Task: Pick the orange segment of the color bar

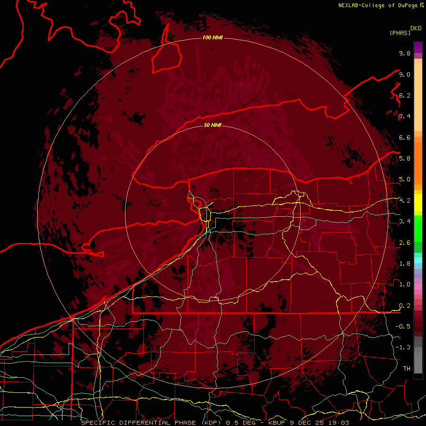Action: [x=418, y=163]
